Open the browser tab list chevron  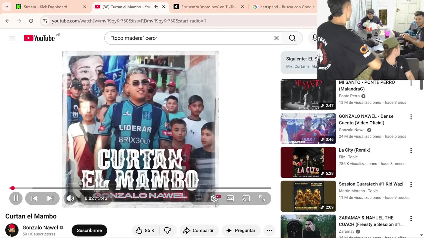tap(6, 7)
